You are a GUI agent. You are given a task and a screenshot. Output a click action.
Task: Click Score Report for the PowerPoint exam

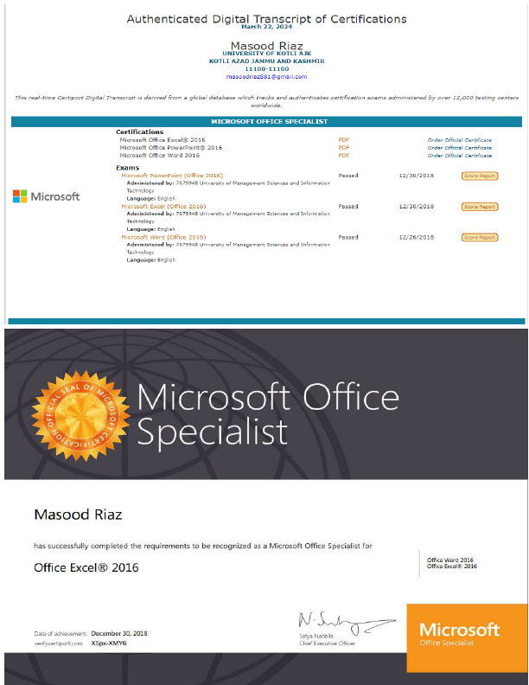(480, 176)
